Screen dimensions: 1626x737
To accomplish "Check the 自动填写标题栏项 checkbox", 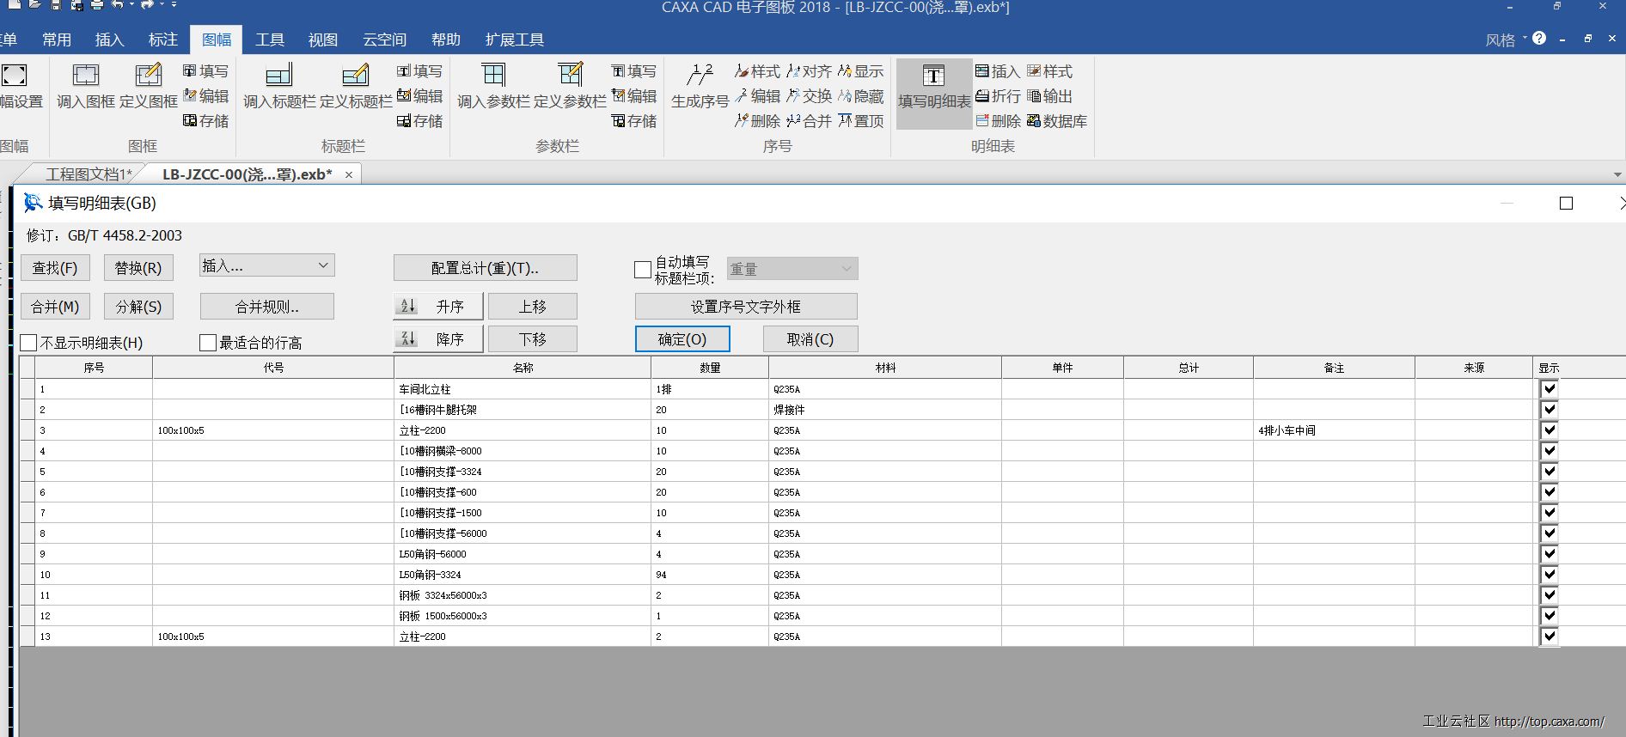I will coord(642,270).
